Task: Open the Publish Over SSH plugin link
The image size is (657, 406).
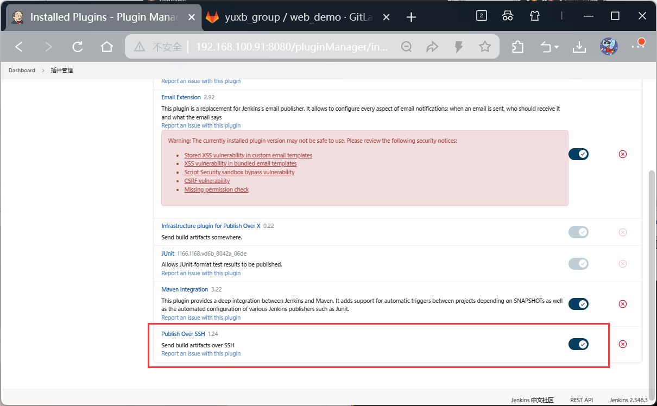Action: click(x=183, y=334)
